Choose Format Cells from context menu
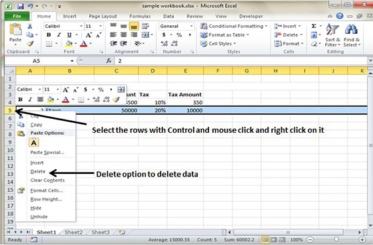The image size is (373, 245). [47, 191]
